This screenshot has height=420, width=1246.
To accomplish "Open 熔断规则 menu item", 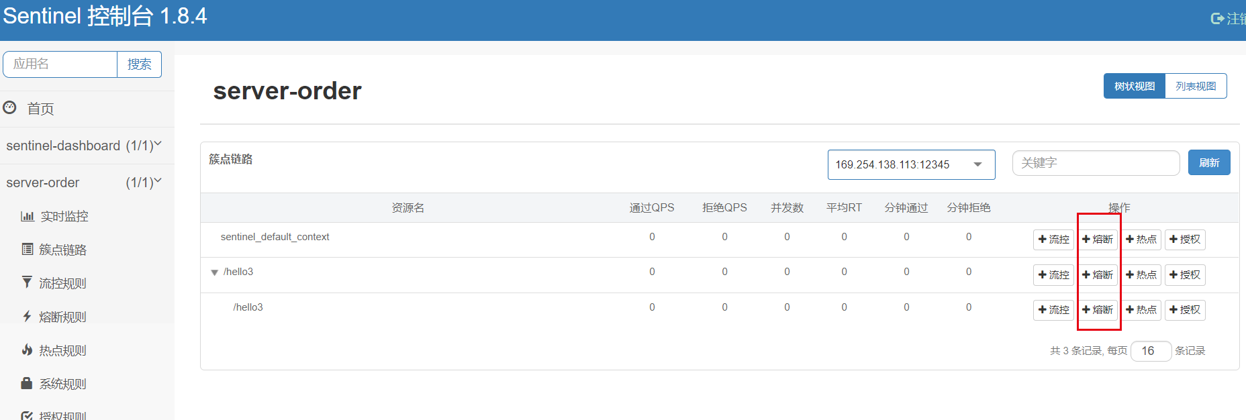I will (62, 317).
